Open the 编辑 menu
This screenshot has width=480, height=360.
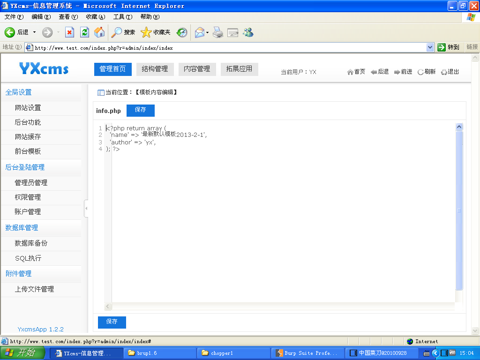click(41, 17)
